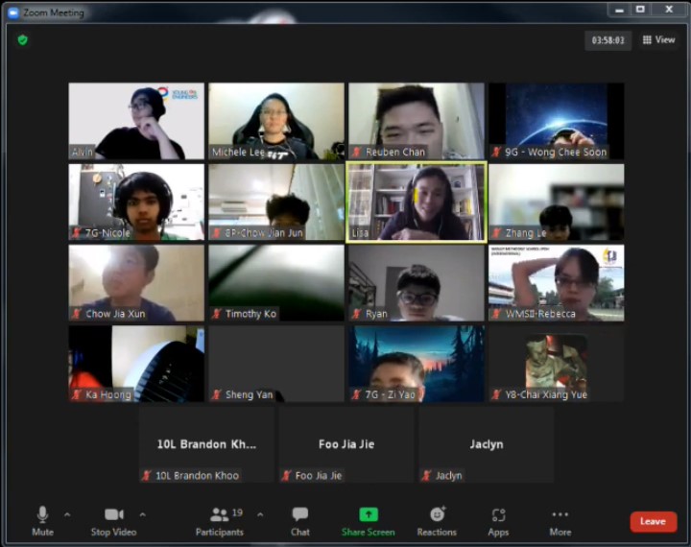Click the Zoom logo in title bar

(x=13, y=12)
